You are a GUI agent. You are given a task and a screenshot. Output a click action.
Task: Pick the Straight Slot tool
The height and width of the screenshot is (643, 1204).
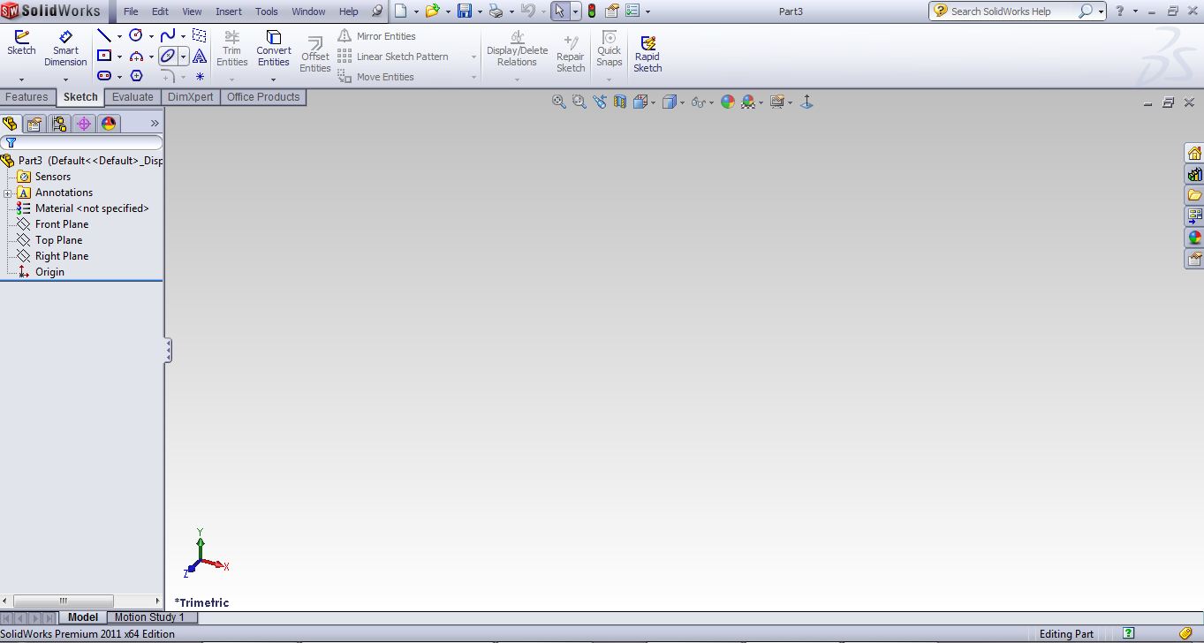point(104,77)
